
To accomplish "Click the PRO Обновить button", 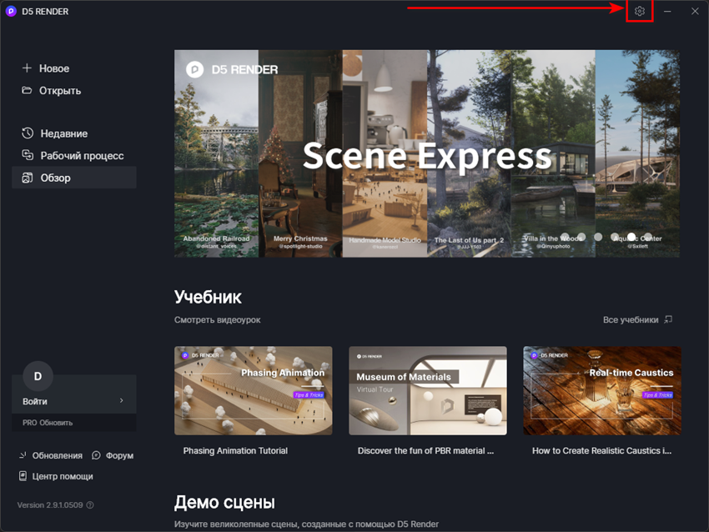I will 73,423.
